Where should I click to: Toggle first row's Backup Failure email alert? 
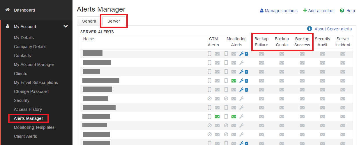click(261, 54)
